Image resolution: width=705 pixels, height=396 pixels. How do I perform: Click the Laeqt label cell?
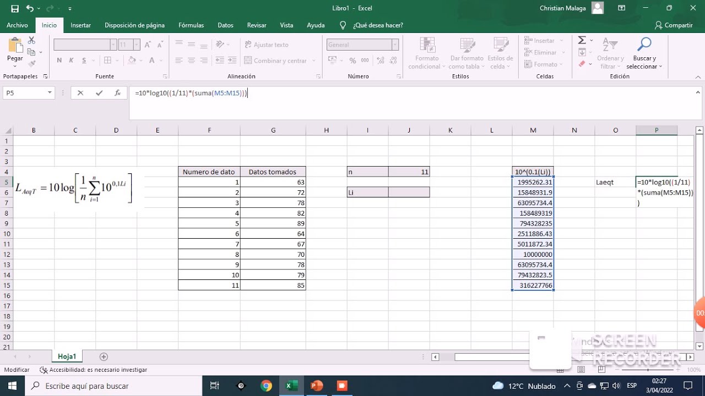[615, 182]
